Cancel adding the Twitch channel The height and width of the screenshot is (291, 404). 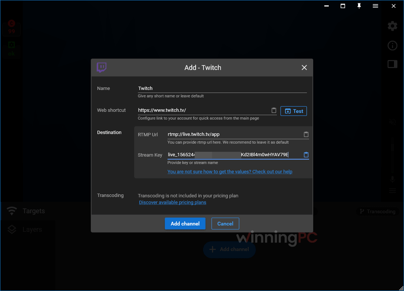(225, 224)
